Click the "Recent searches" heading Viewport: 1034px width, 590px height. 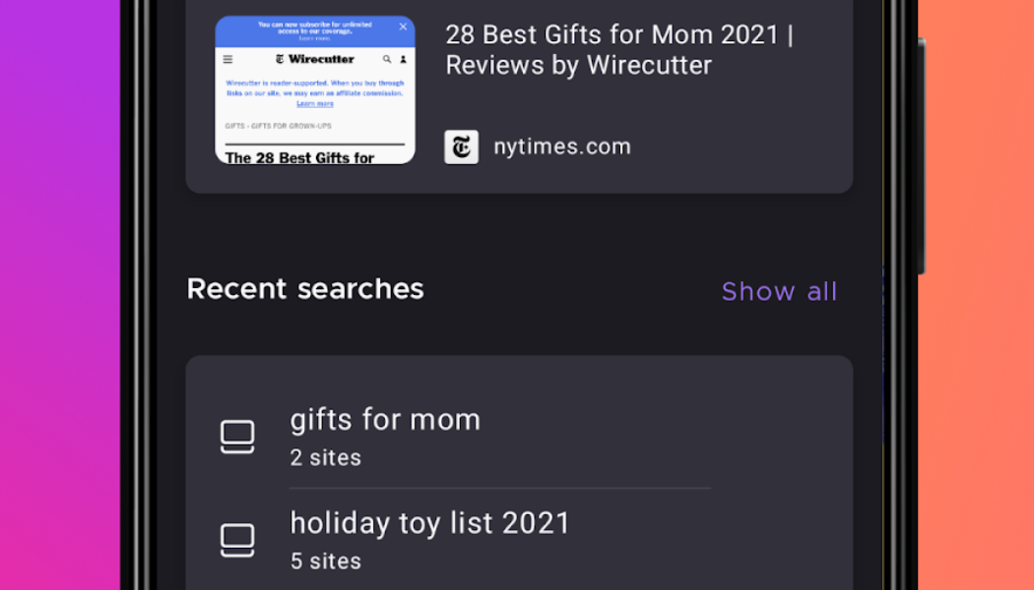pyautogui.click(x=304, y=288)
